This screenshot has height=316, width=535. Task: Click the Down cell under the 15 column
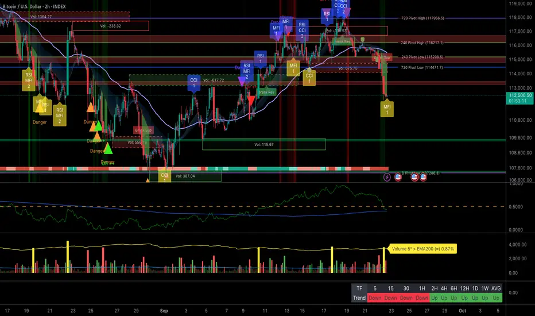[390, 298]
